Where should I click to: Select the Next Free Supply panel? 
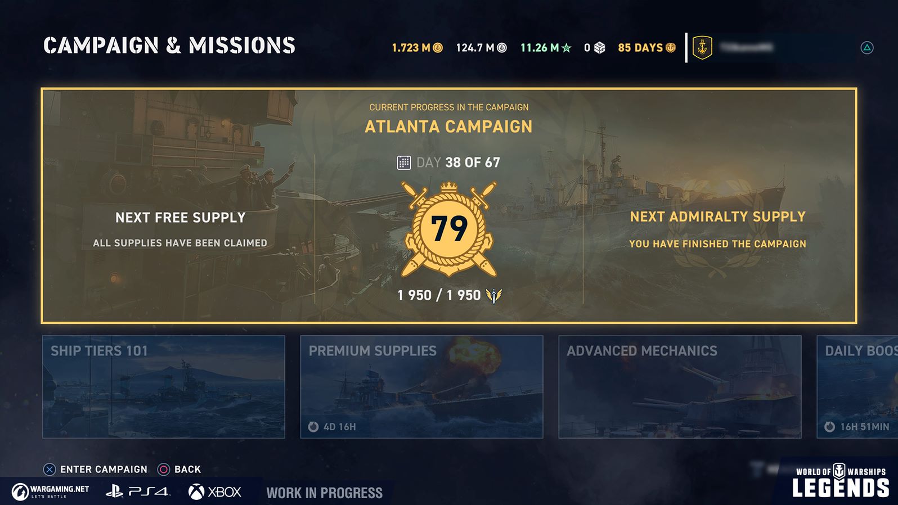pyautogui.click(x=180, y=229)
